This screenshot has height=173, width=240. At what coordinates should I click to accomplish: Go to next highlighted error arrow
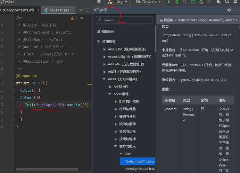coord(88,18)
